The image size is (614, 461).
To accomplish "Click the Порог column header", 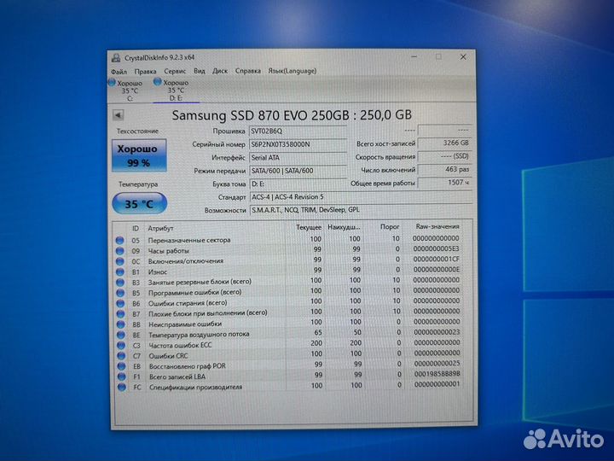I will pos(390,226).
